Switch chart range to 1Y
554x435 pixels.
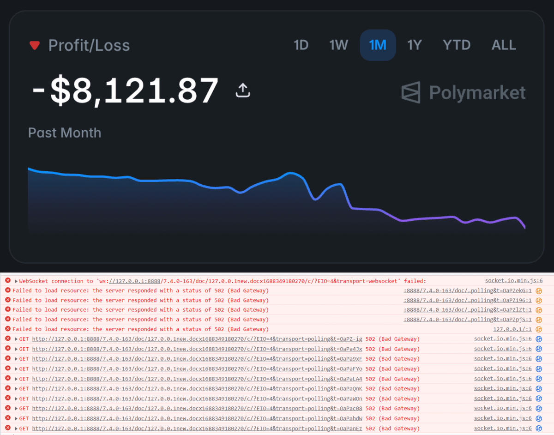tap(414, 45)
